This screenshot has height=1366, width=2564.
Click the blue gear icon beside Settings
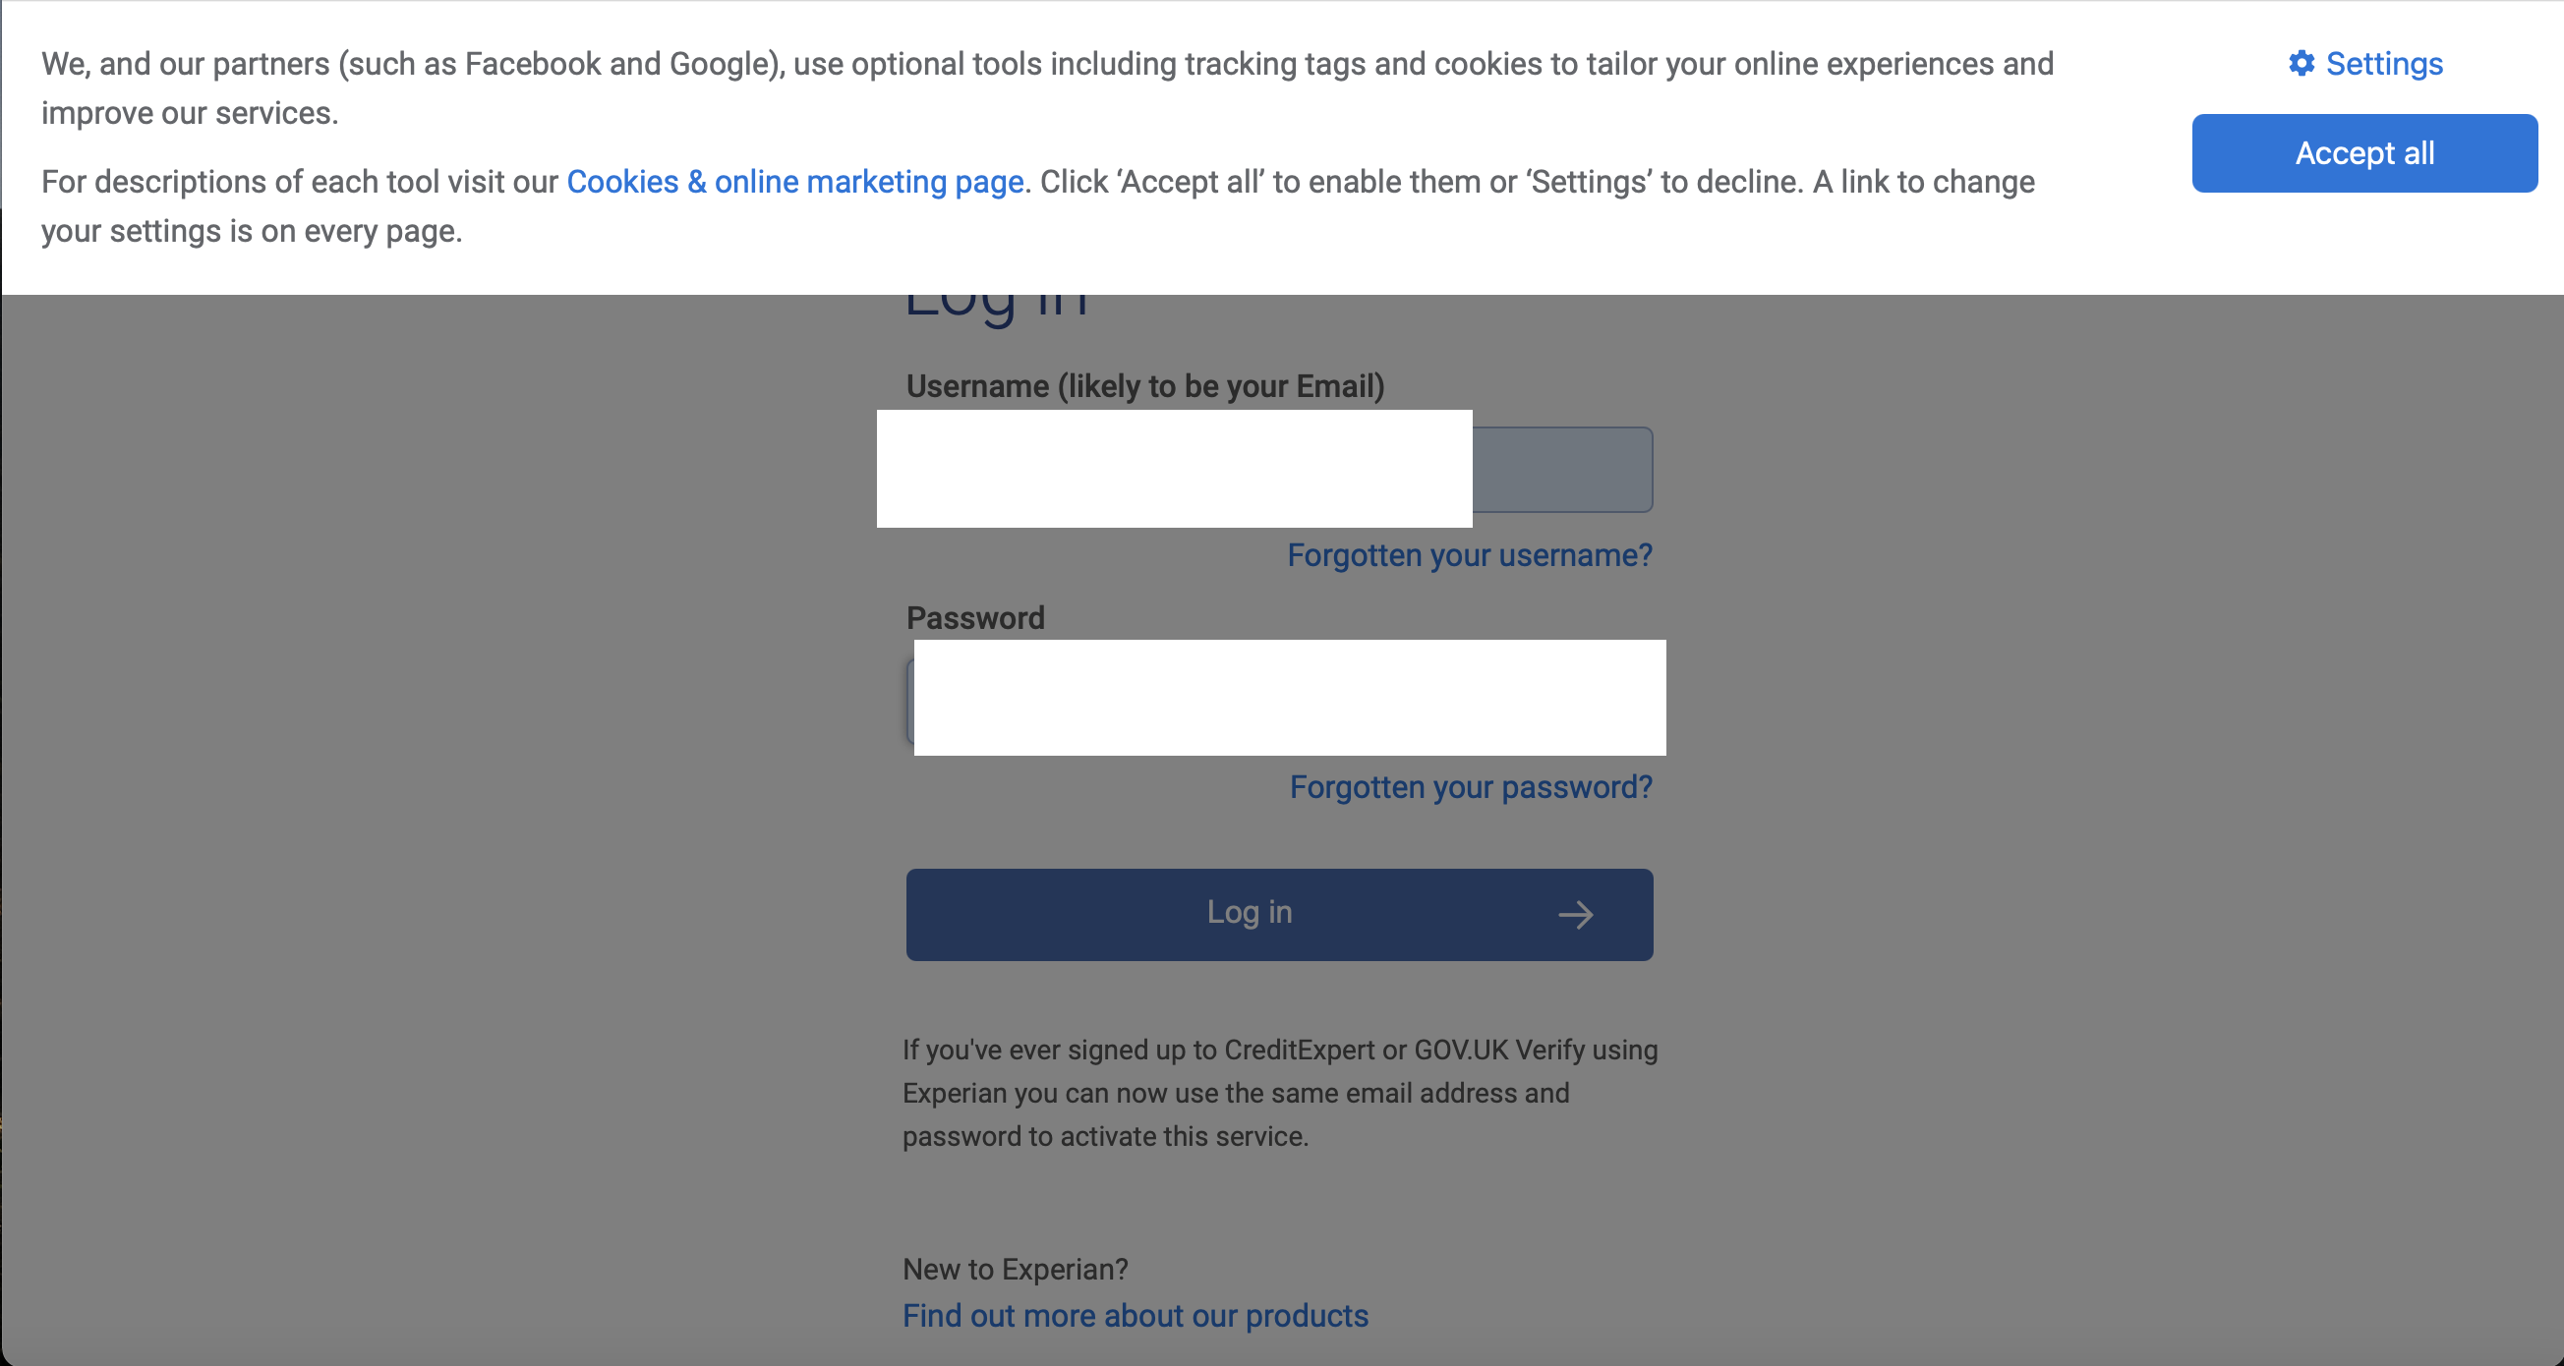point(2302,64)
